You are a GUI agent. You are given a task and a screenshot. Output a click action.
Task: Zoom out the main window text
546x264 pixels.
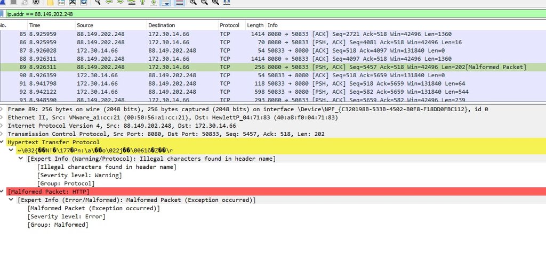coord(204,2)
